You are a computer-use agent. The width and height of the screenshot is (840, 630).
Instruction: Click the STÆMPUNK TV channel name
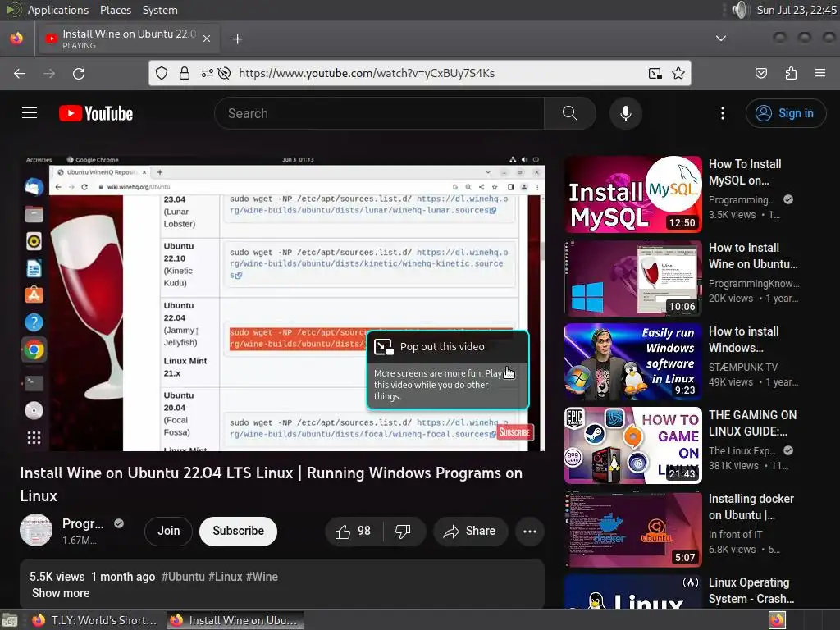[x=743, y=367]
